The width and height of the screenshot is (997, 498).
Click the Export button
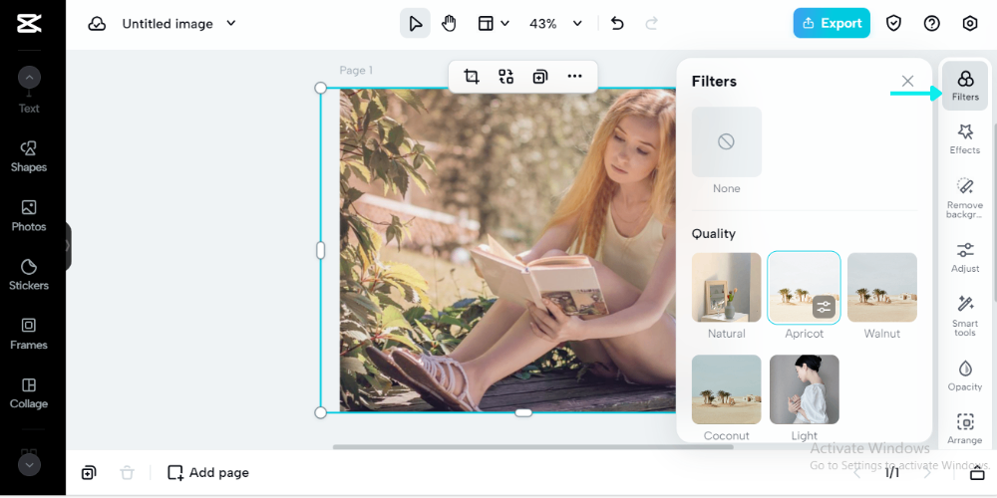click(x=831, y=24)
